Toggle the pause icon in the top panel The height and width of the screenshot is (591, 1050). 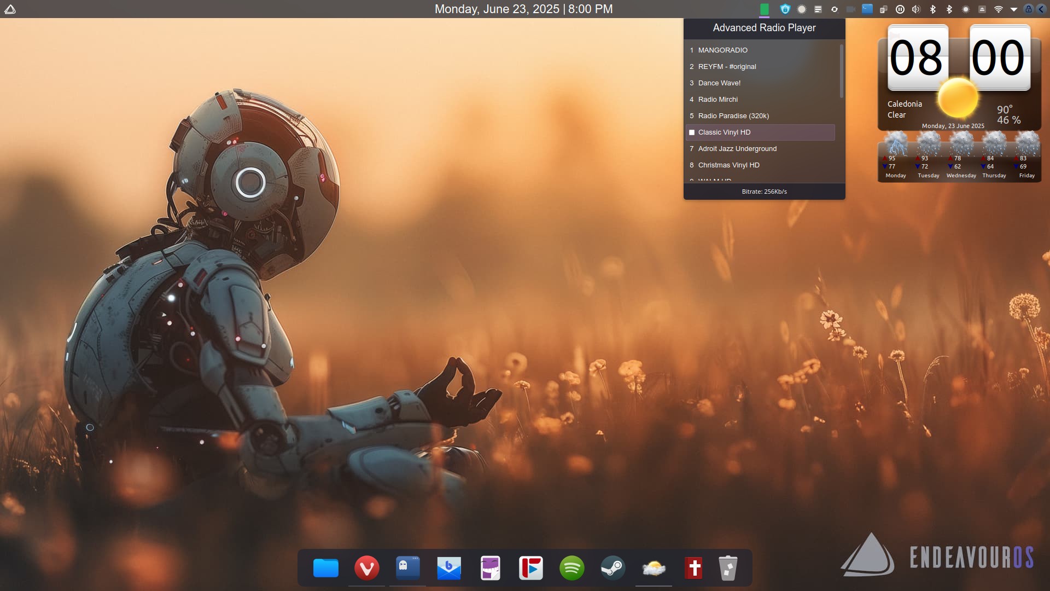[x=900, y=9]
